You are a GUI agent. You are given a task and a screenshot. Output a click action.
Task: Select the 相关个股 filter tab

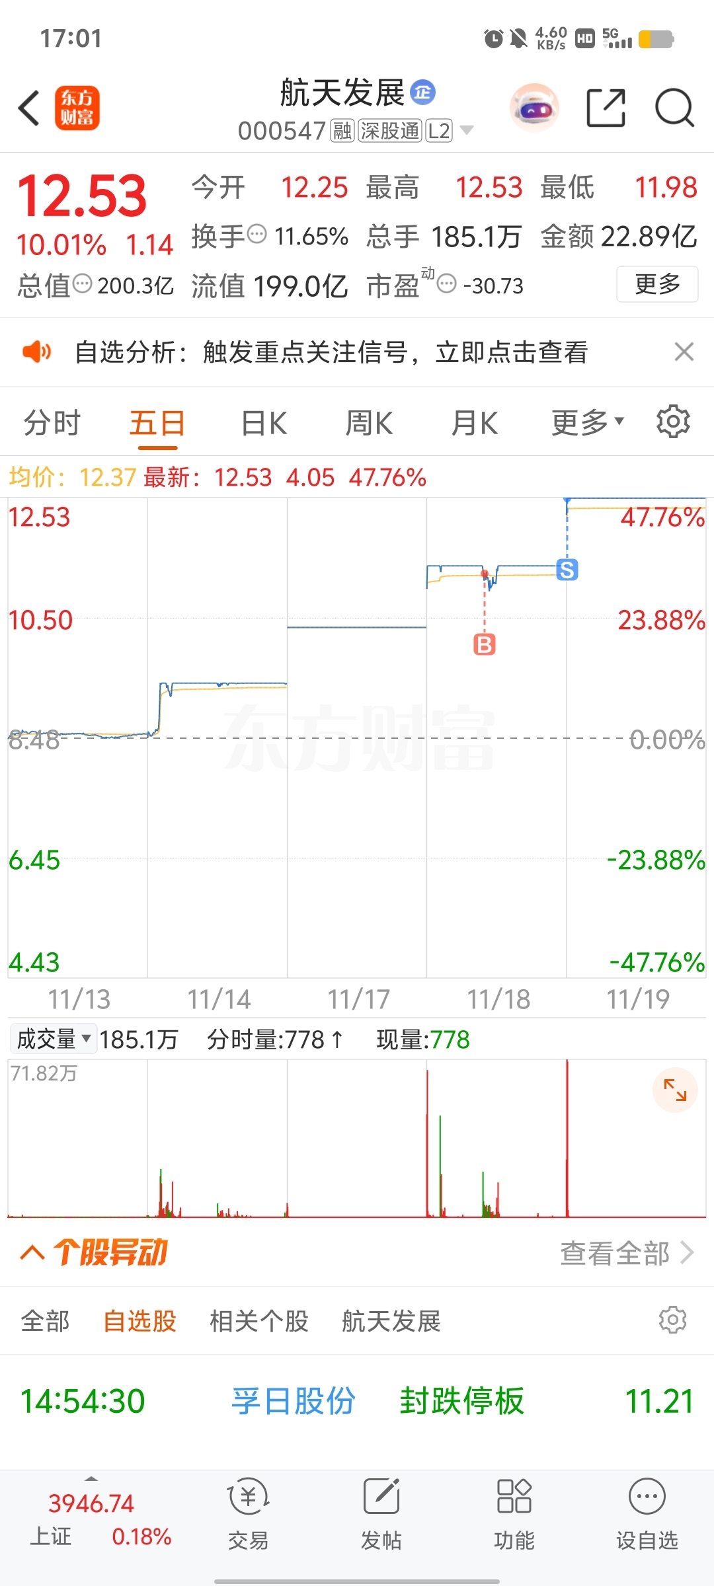pyautogui.click(x=259, y=1321)
